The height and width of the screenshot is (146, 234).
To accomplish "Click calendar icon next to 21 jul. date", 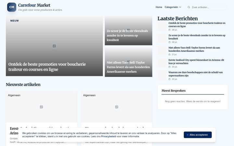I will pos(169,55).
